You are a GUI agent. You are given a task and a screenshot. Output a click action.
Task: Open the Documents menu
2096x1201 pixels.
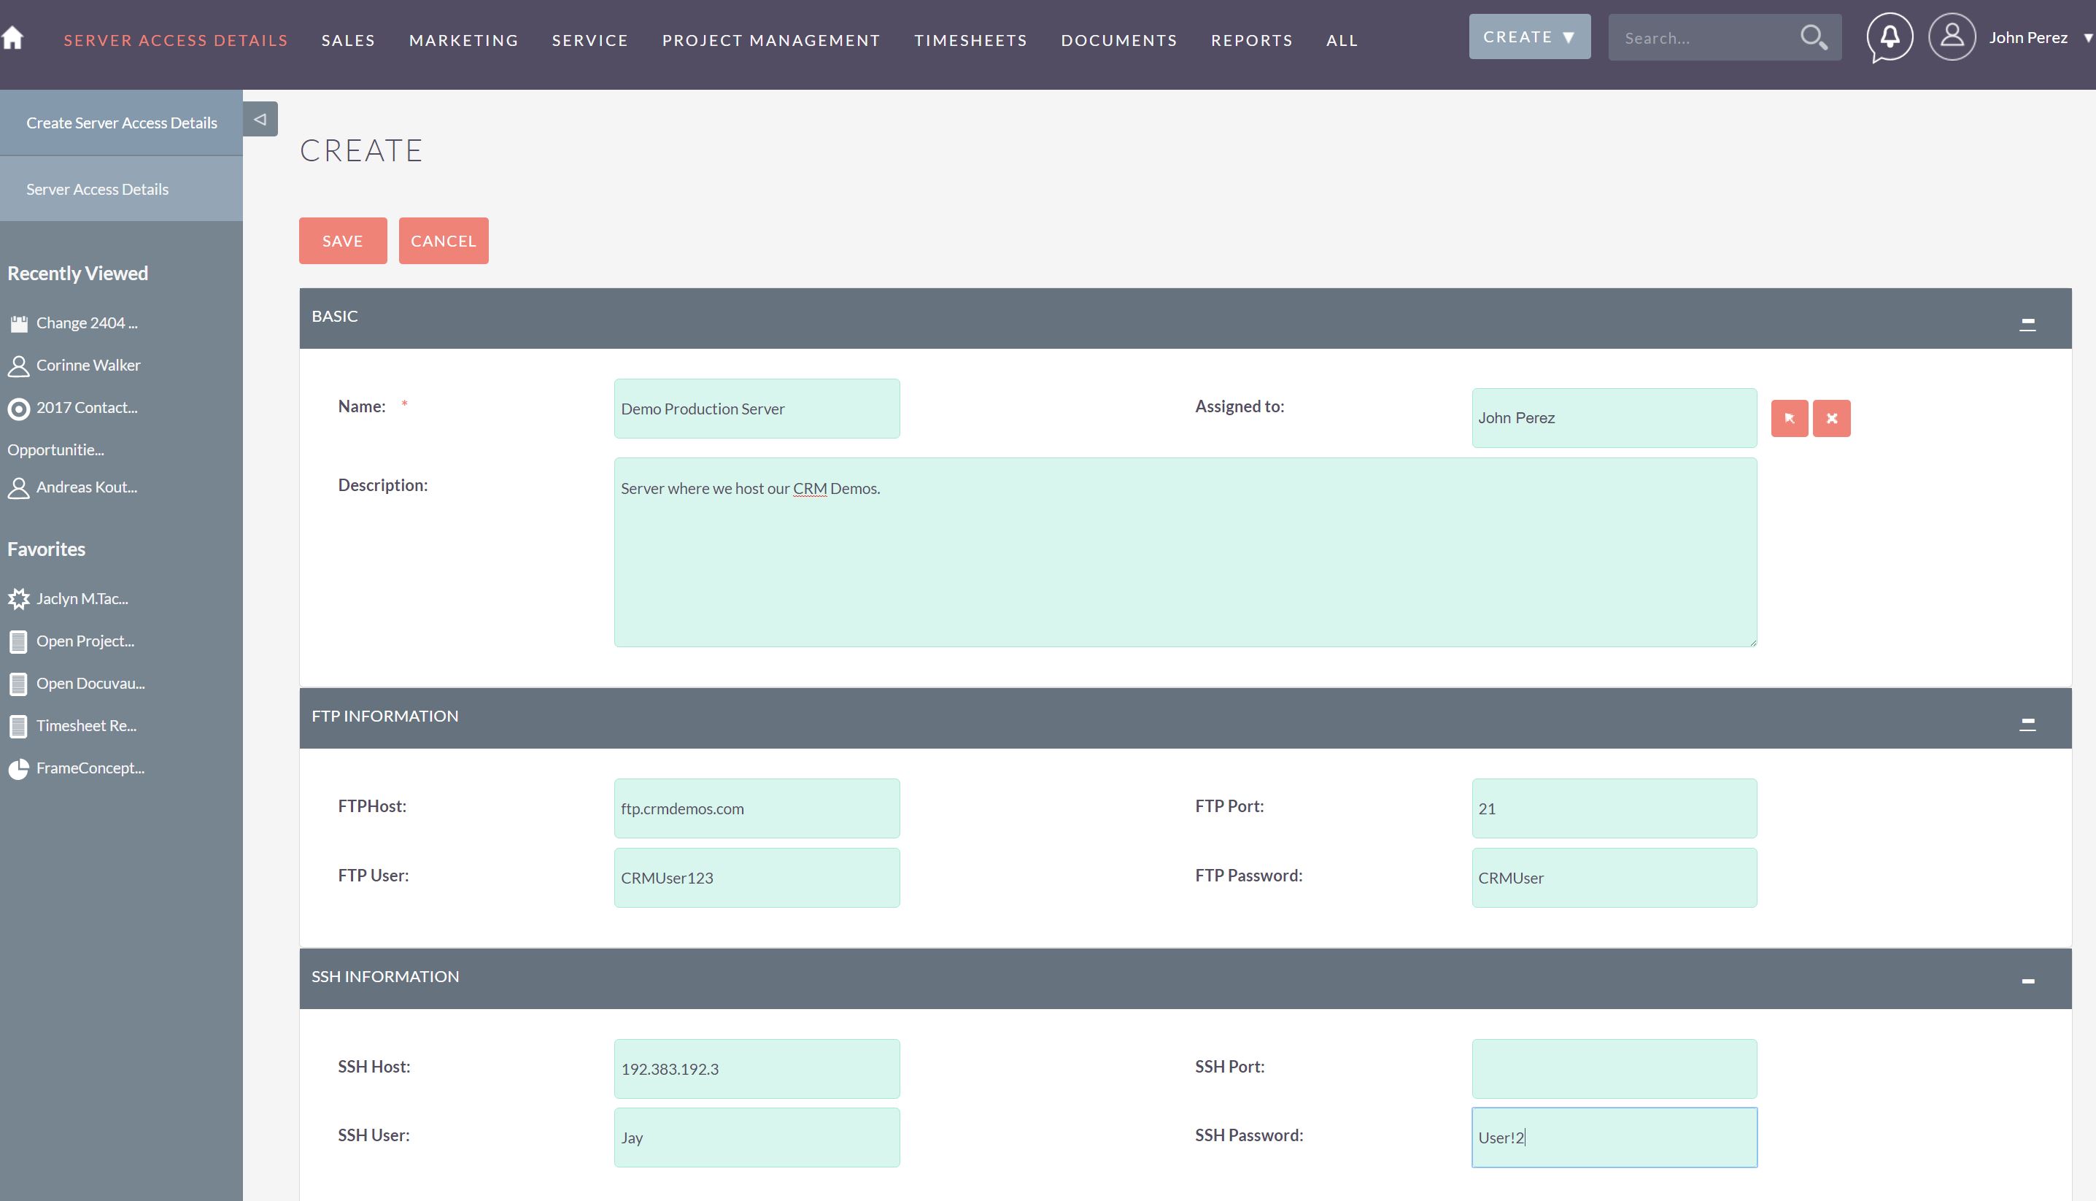pos(1119,40)
